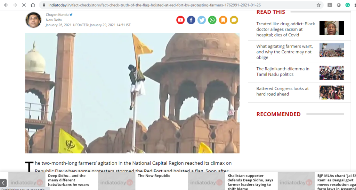Viewport: 356px width, 190px height.
Task: Click the Rajinikanth story thumbnail
Action: point(331,73)
